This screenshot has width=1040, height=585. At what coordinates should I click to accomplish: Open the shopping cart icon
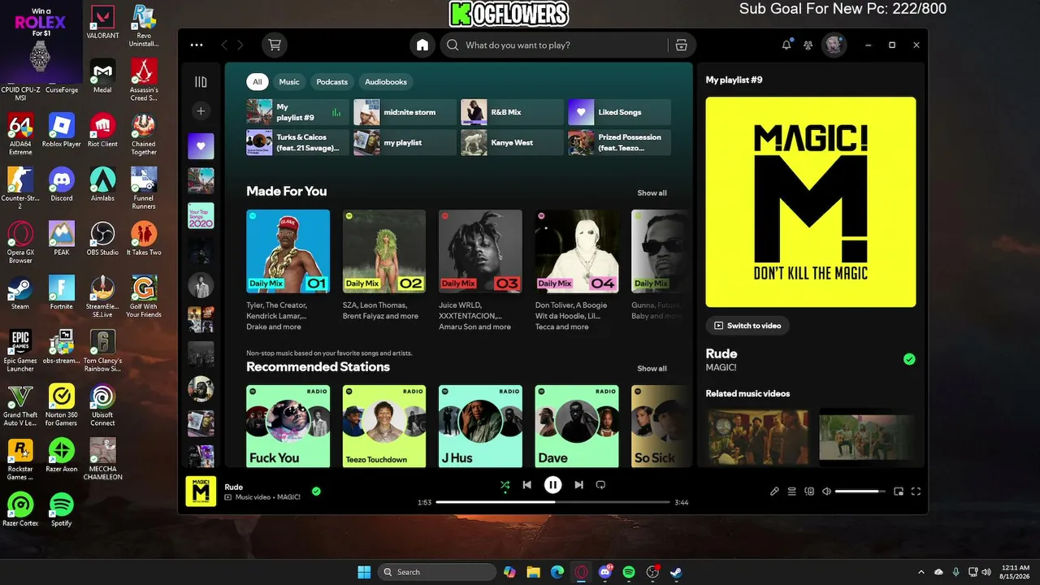tap(275, 45)
